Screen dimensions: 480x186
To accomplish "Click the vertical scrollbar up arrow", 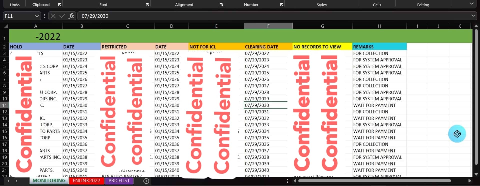I will 476,26.
